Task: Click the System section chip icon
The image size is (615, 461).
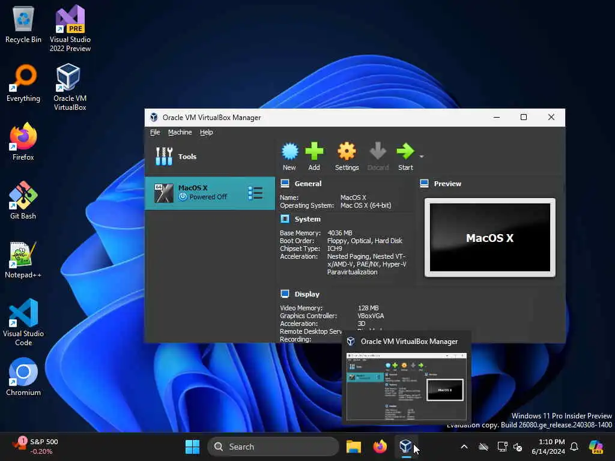Action: coord(285,218)
